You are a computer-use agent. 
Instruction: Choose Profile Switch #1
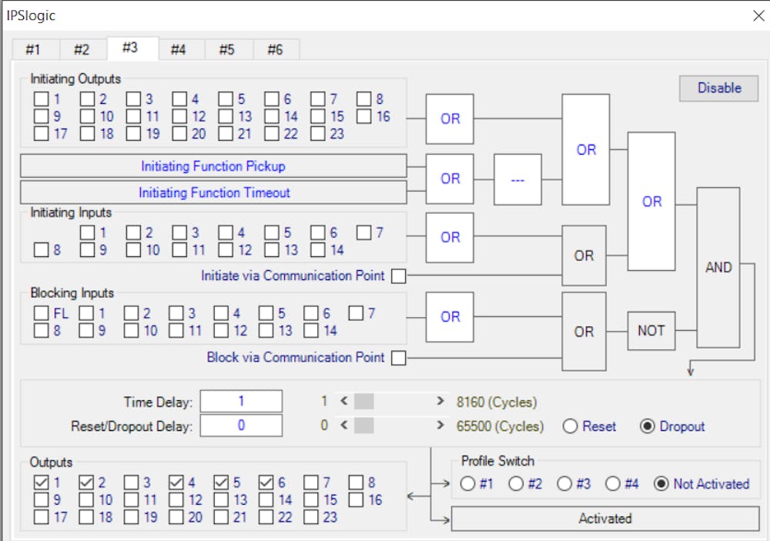point(467,484)
